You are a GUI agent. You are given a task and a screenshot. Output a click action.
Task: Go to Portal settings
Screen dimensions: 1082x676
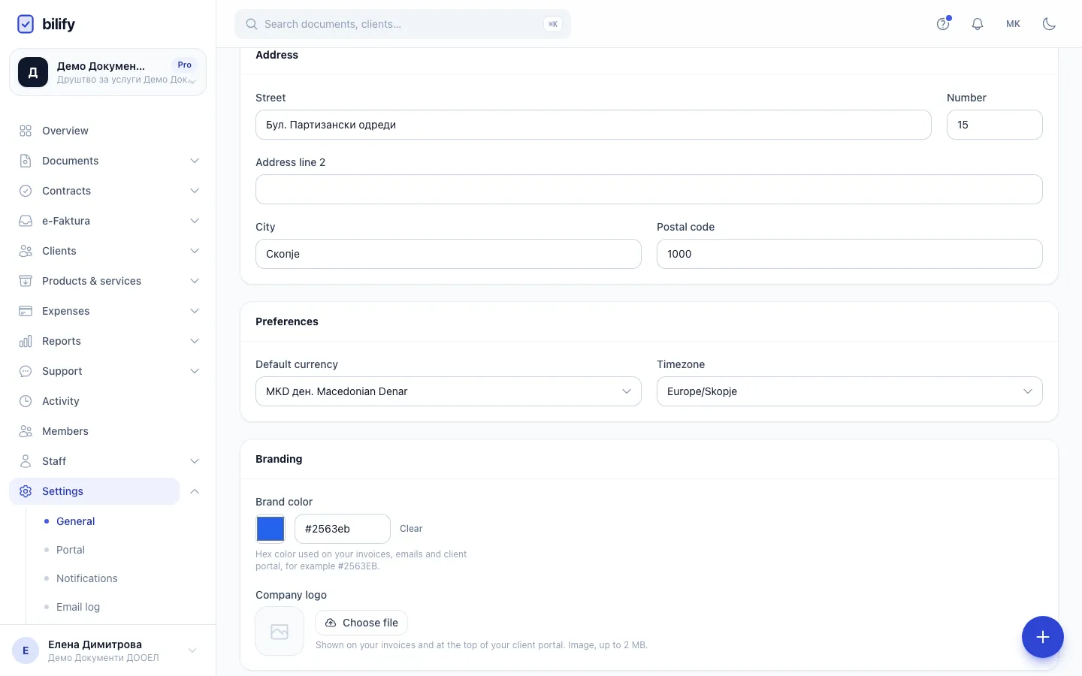71,550
